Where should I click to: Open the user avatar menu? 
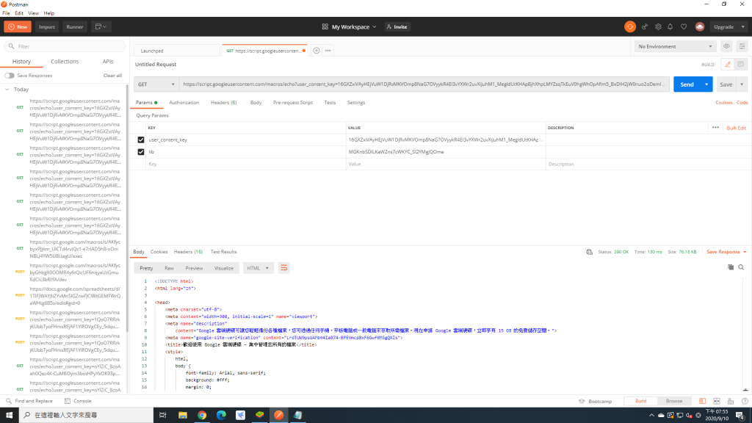pyautogui.click(x=700, y=27)
